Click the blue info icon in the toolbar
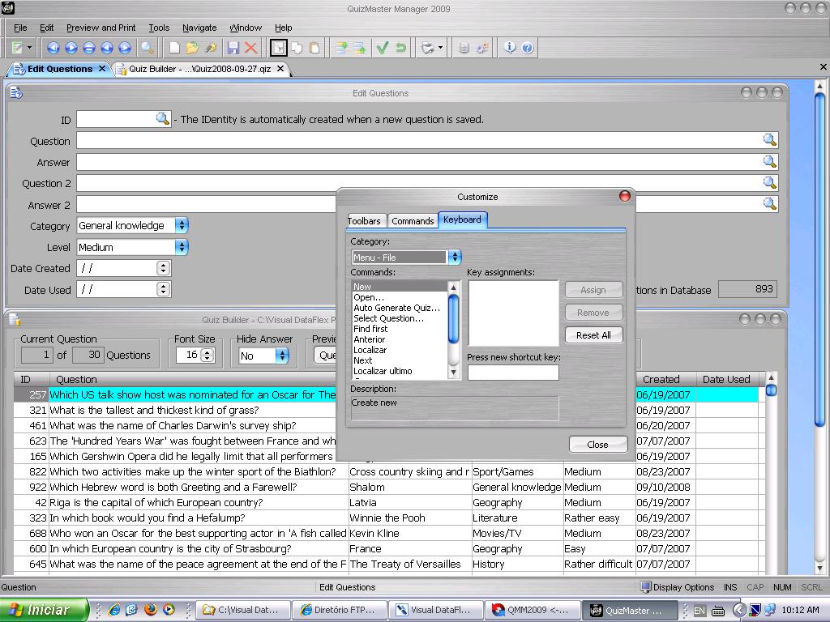 (x=509, y=48)
